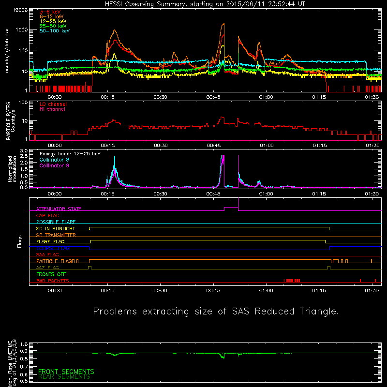Click 01:00 under the particle rates panel
Image resolution: width=387 pixels, height=387 pixels.
267,146
